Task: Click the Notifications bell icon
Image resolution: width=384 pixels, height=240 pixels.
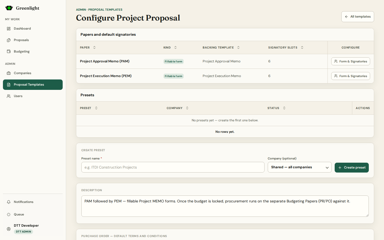Action: [x=9, y=202]
